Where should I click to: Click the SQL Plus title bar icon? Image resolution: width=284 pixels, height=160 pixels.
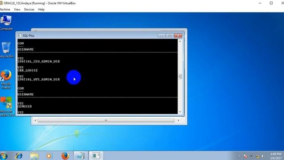(x=20, y=36)
